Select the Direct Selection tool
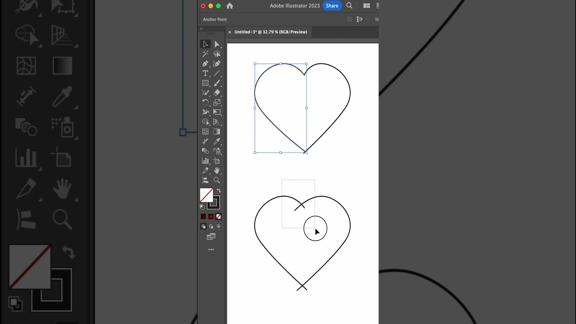This screenshot has width=576, height=324. point(217,44)
